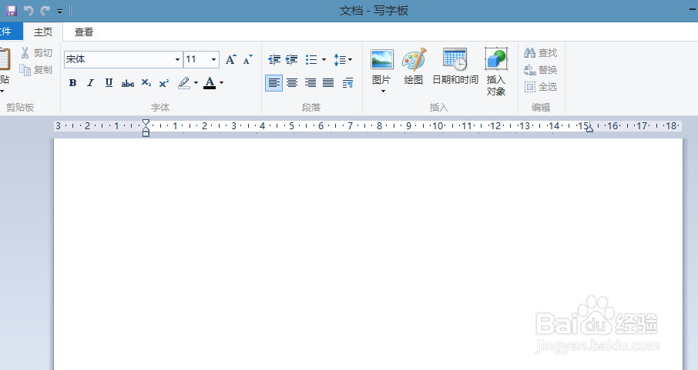Open the text color dropdown arrow

[x=221, y=83]
